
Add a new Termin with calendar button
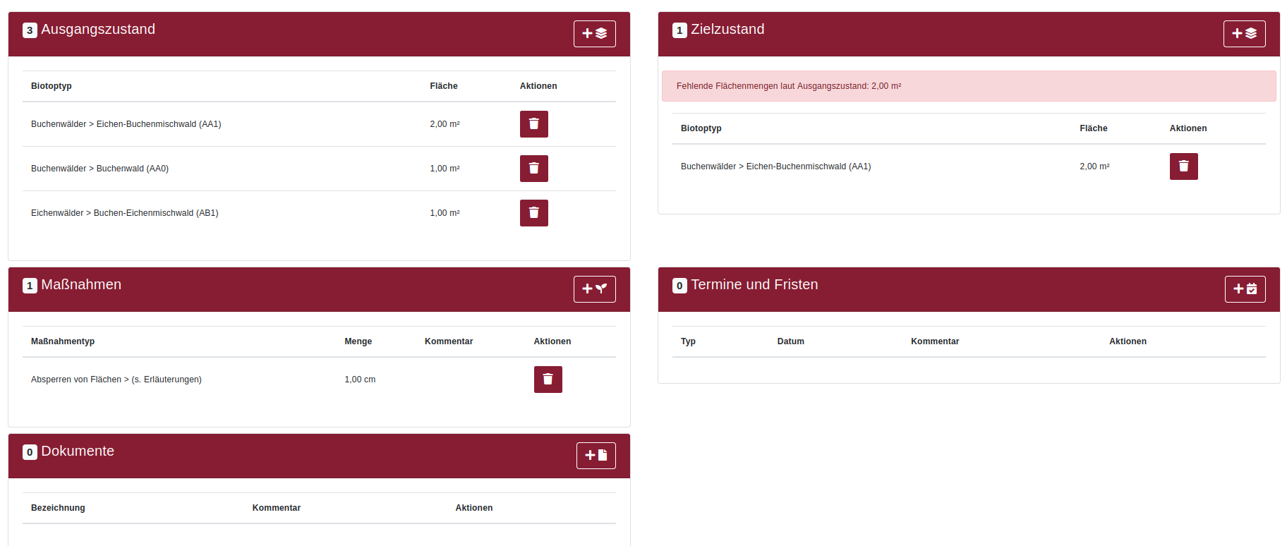[1245, 289]
